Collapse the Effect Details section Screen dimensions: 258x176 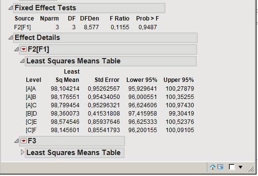point(11,38)
